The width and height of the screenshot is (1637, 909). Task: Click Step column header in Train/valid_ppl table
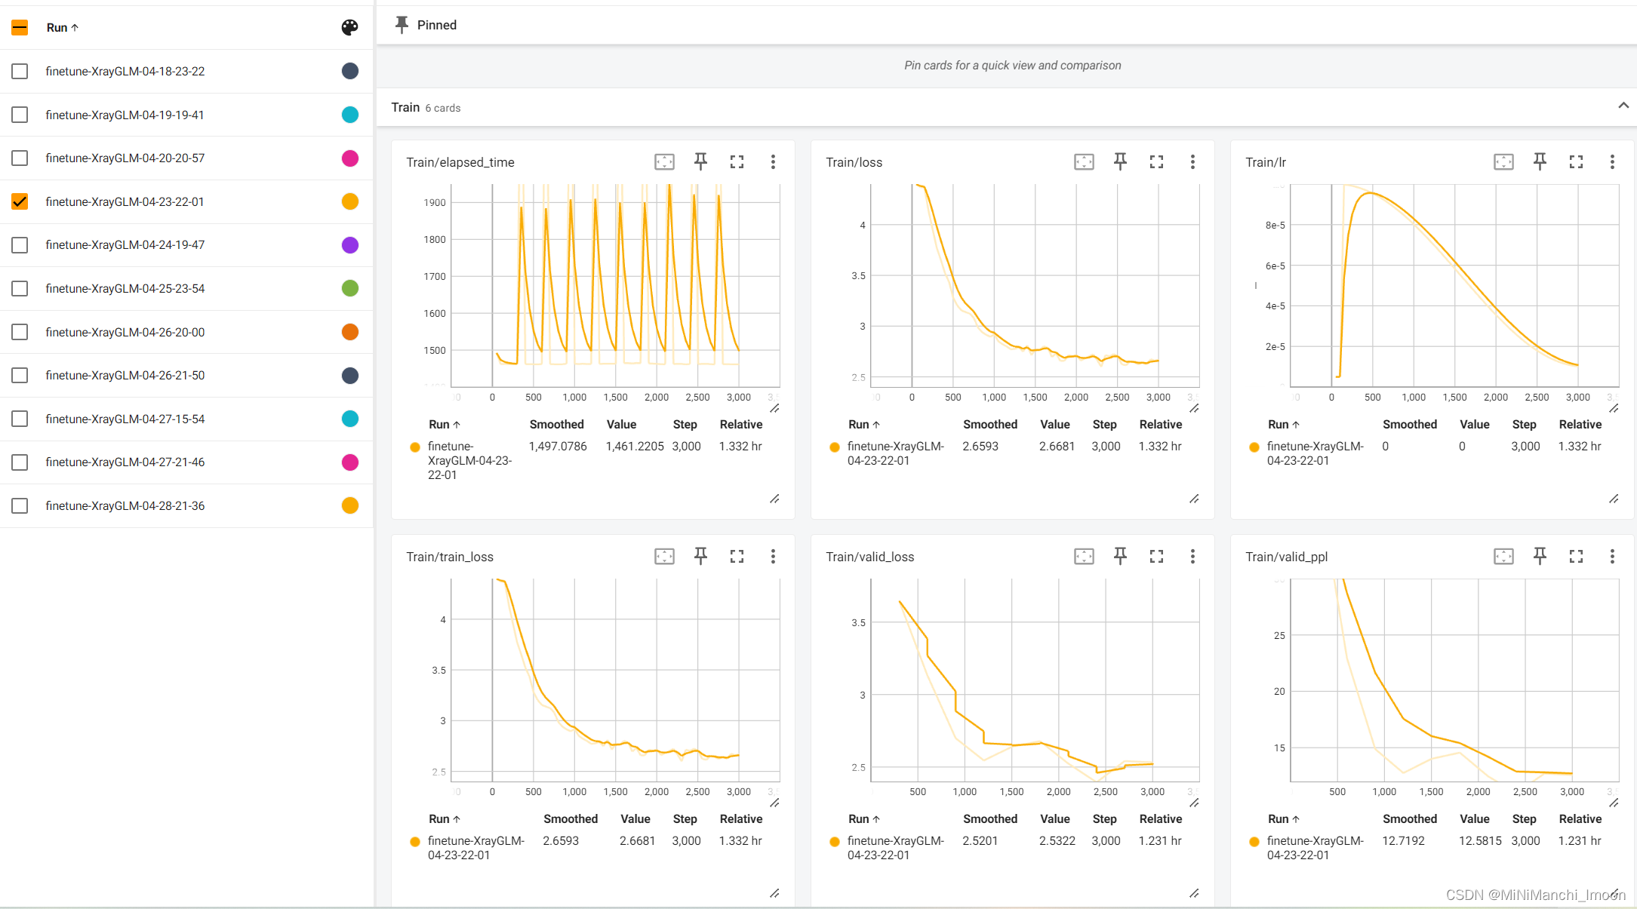1524,819
